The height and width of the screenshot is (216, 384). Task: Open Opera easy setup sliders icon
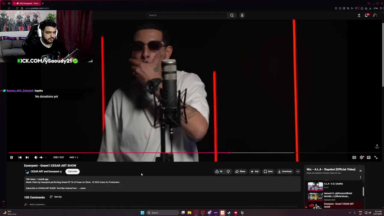pyautogui.click(x=381, y=8)
